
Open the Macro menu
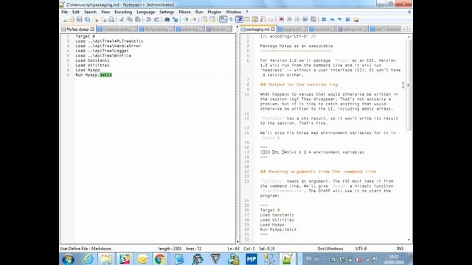[x=184, y=12]
